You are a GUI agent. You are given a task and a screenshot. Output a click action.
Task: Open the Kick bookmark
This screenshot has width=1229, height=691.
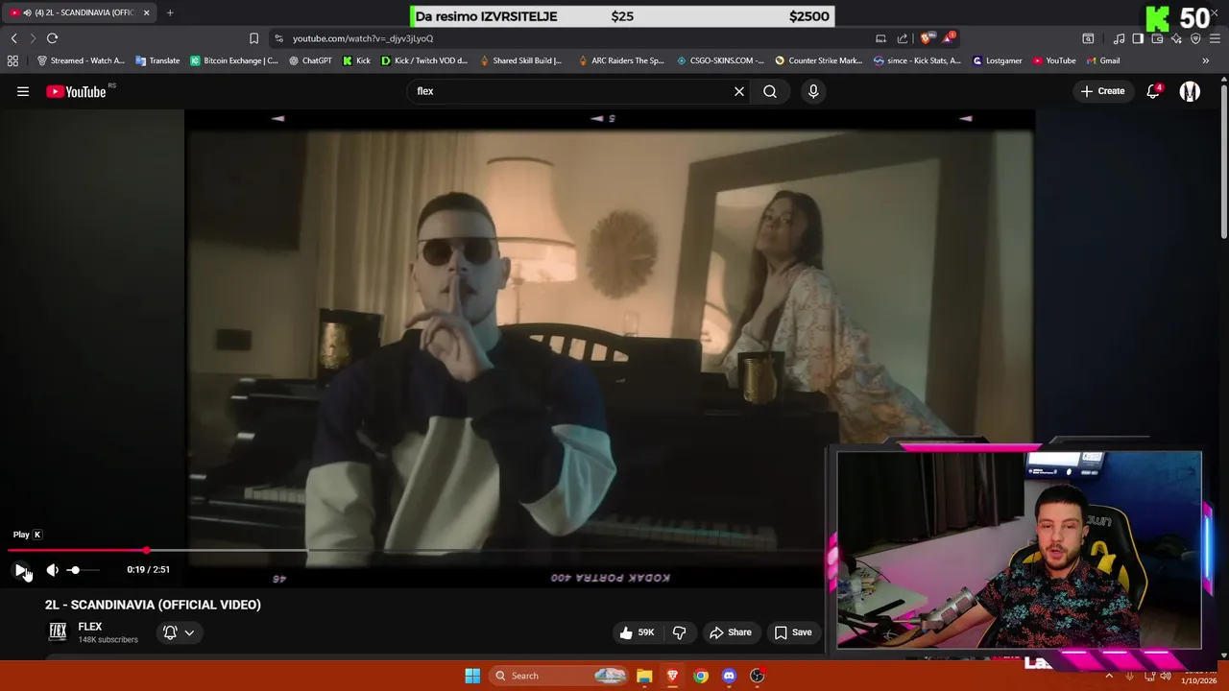coord(356,60)
